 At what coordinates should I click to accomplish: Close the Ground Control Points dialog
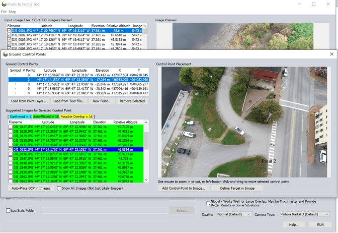coord(332,54)
